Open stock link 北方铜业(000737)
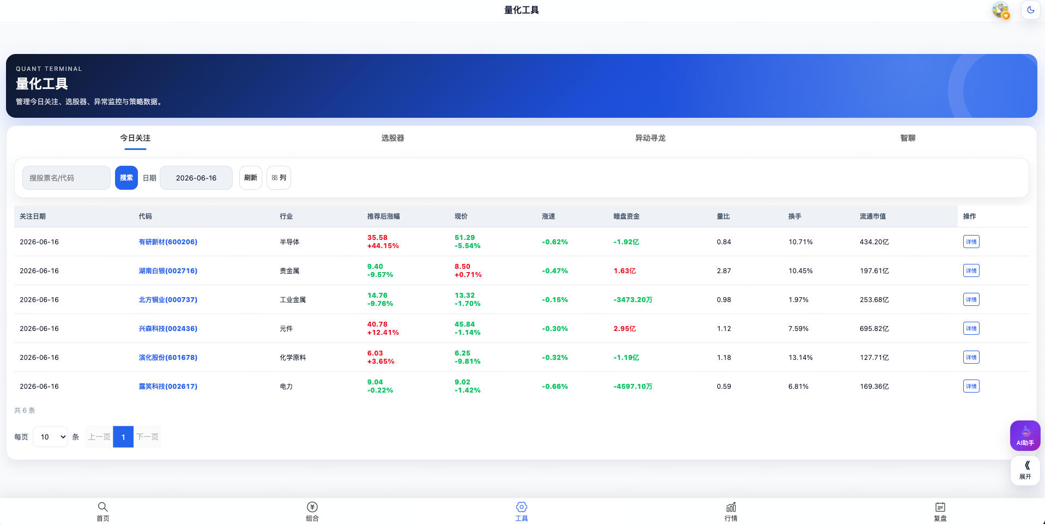Viewport: 1045px width, 524px height. 168,300
